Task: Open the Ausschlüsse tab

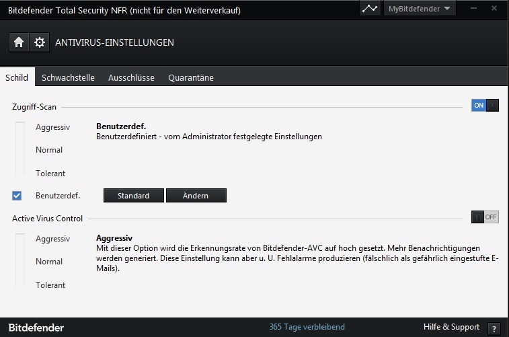Action: (x=132, y=77)
